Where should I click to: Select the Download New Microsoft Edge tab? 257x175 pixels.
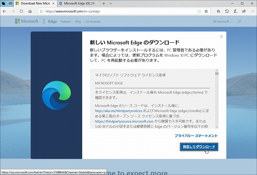click(x=32, y=3)
